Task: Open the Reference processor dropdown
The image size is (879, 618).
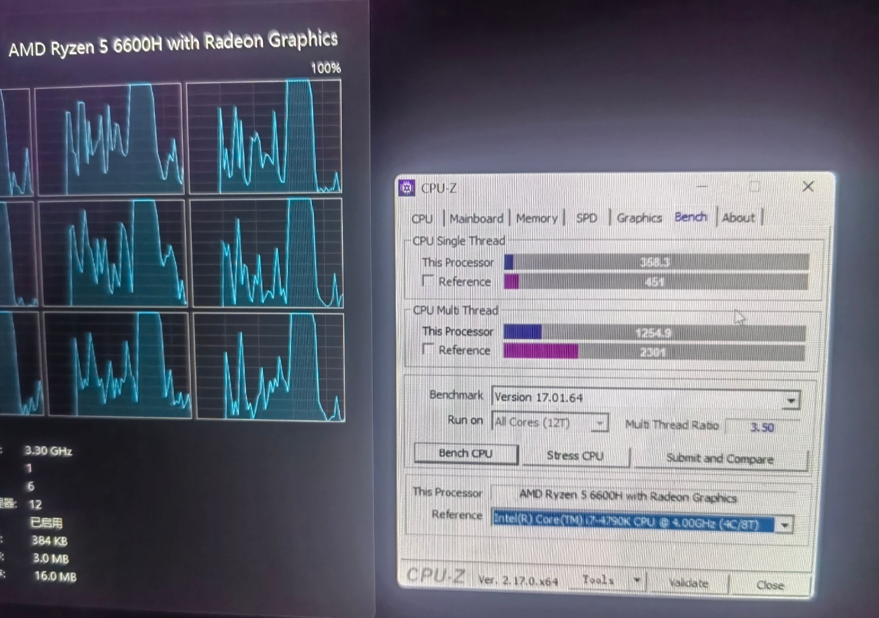Action: pyautogui.click(x=785, y=525)
